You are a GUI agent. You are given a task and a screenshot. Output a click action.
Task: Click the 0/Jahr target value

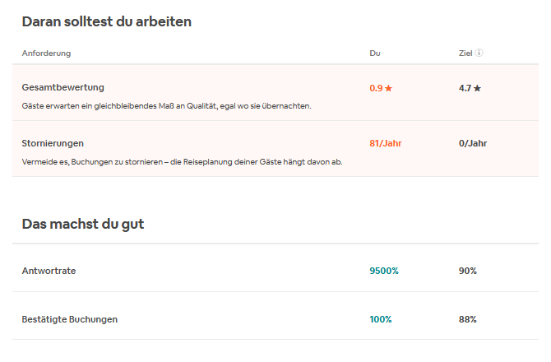(473, 143)
